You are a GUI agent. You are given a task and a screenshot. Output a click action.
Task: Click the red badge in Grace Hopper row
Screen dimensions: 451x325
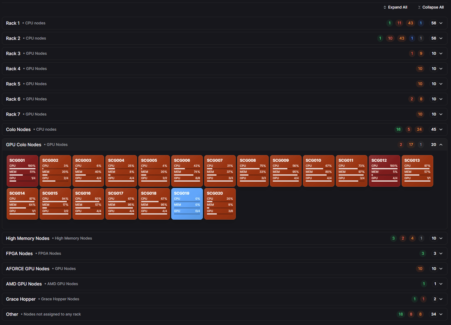(x=423, y=299)
